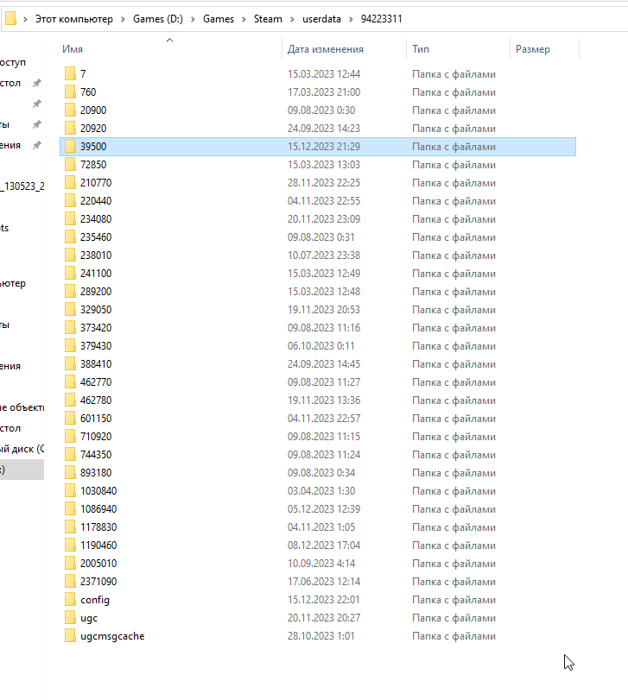Click the 1190460 folder icon
This screenshot has height=700, width=628.
(x=70, y=545)
